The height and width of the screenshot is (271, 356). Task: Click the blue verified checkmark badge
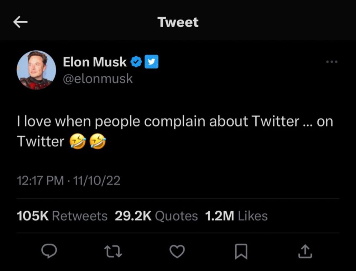click(136, 62)
